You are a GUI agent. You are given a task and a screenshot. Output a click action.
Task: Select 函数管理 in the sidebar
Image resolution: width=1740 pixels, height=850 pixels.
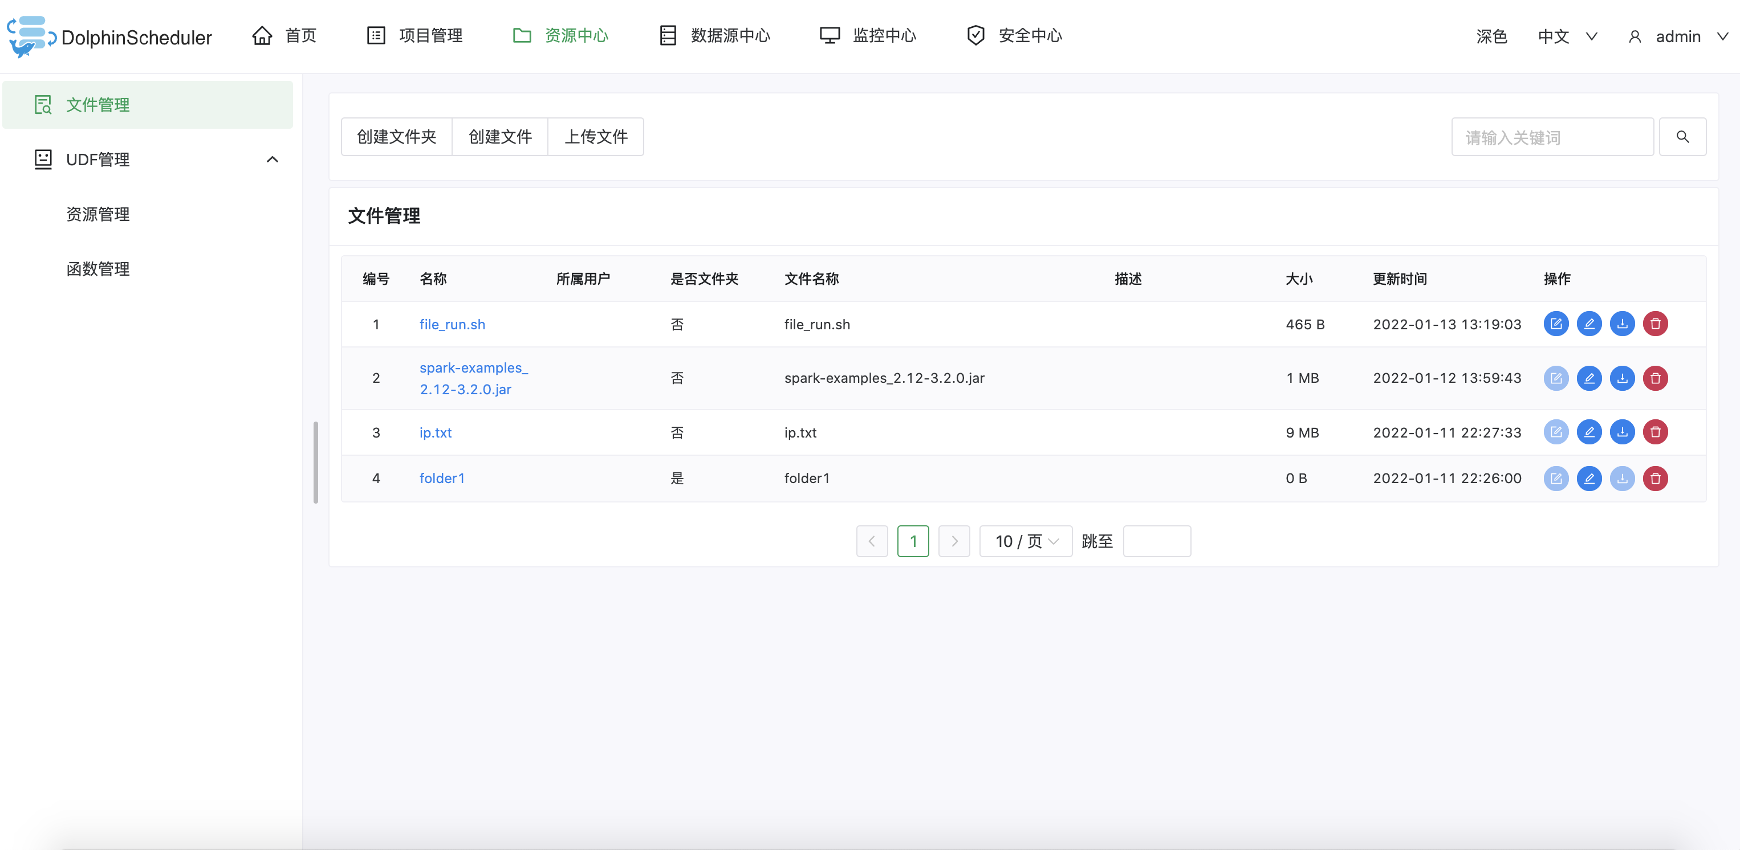98,269
